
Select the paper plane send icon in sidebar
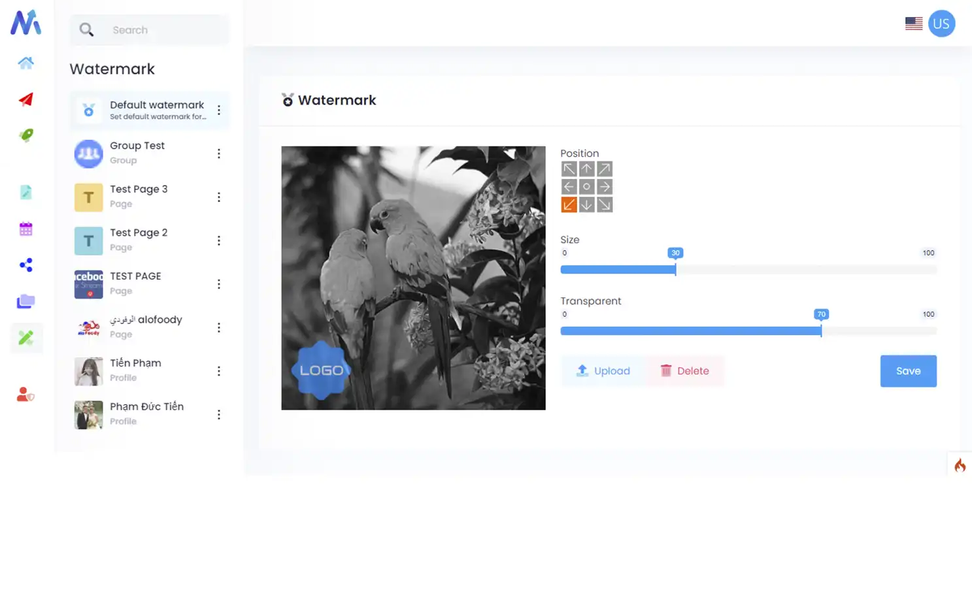[x=25, y=99]
